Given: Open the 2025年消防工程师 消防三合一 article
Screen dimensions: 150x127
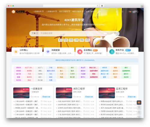Looking at the screenshot, I should pos(70,105).
